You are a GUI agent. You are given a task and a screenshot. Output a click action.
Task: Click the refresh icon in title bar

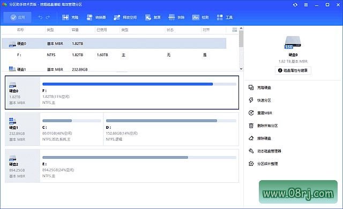[295, 5]
